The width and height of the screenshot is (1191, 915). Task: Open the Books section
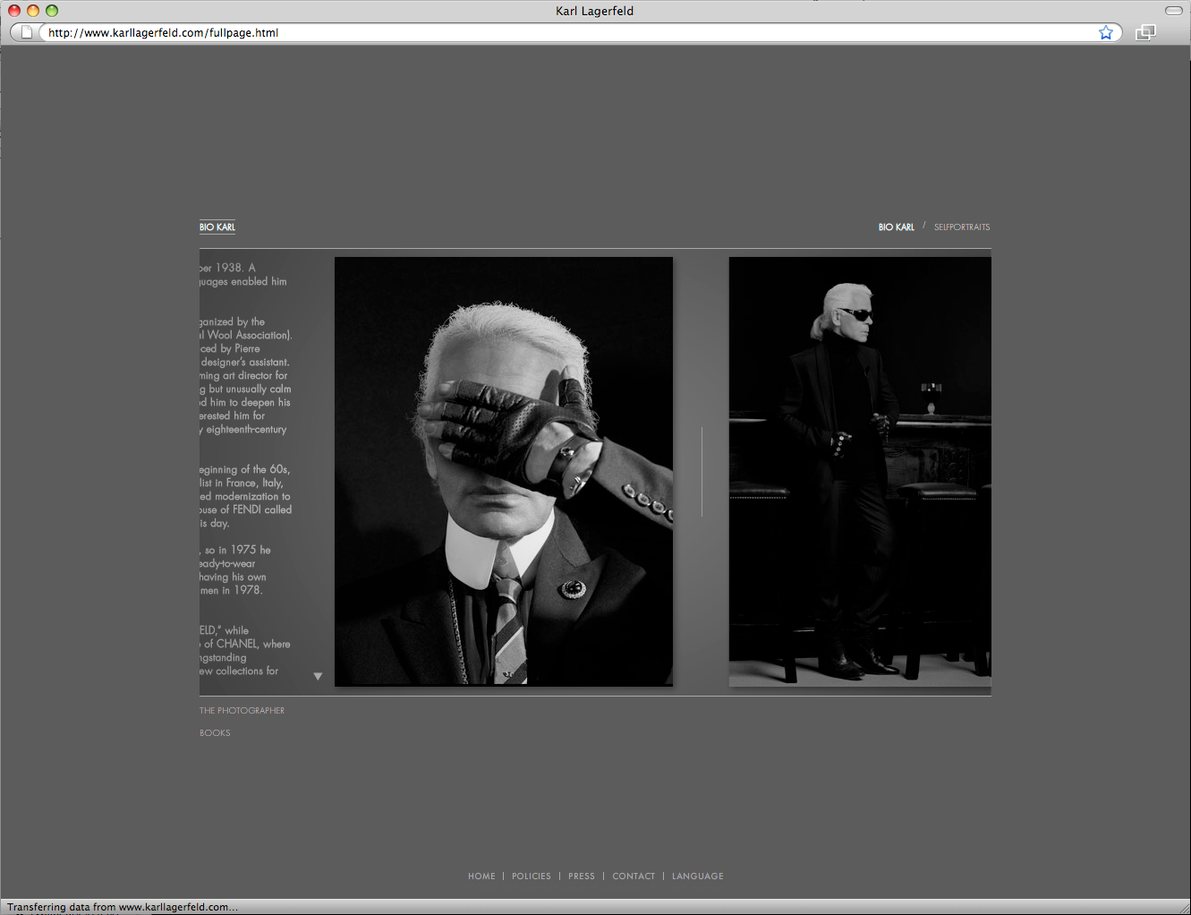coord(215,733)
